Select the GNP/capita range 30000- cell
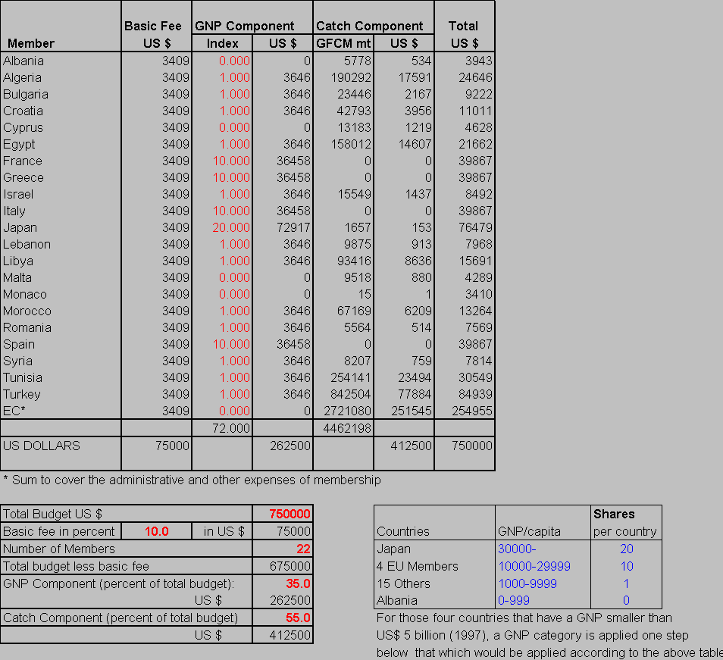The image size is (723, 660). pos(517,549)
